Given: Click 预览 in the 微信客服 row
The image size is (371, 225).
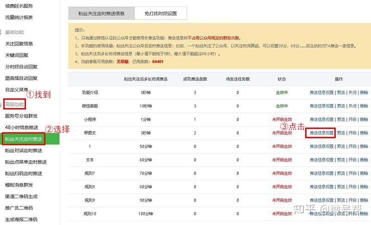Looking at the screenshot, I should [x=341, y=106].
